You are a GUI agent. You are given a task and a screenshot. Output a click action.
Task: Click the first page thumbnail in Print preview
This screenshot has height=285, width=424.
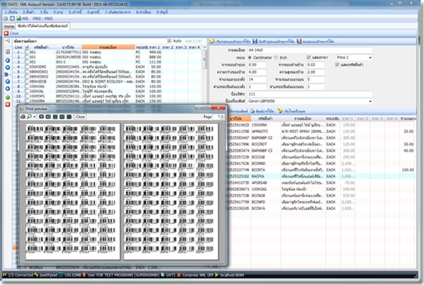pyautogui.click(x=73, y=192)
